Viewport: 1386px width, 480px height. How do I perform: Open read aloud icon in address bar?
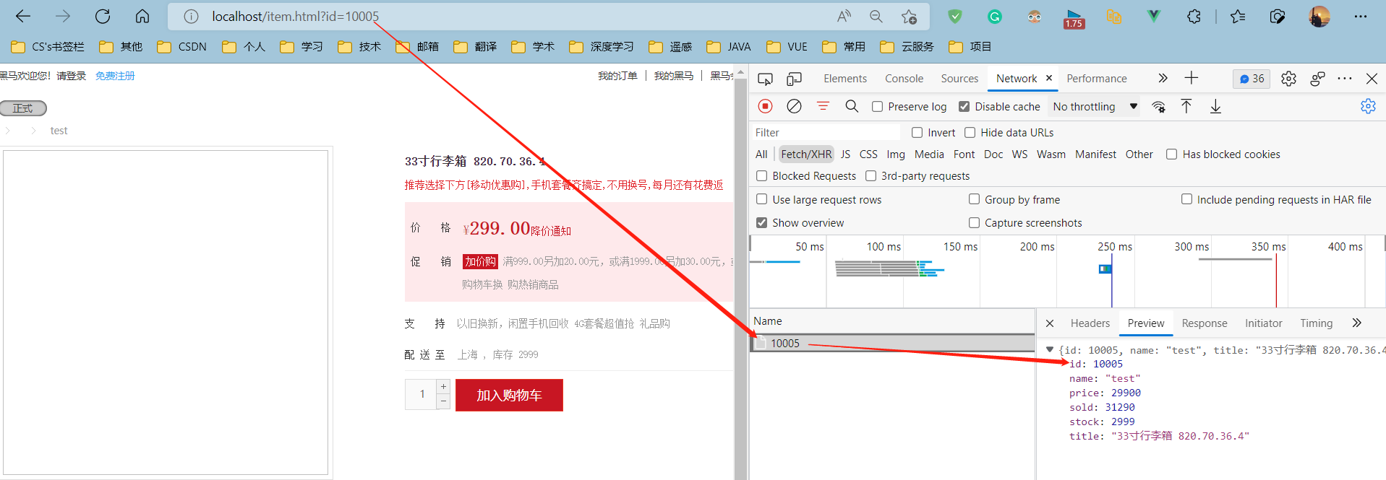click(x=844, y=16)
